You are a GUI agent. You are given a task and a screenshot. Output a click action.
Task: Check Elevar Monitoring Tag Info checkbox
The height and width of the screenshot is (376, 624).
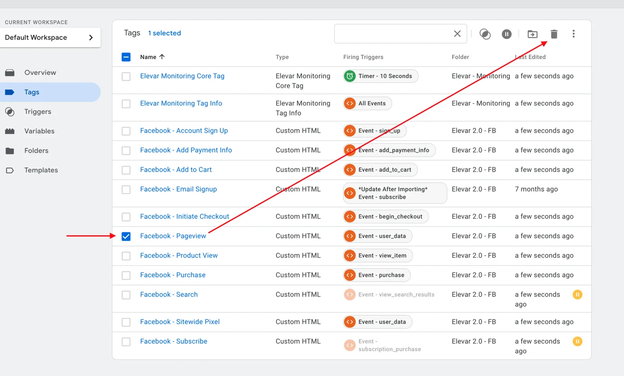coord(126,104)
